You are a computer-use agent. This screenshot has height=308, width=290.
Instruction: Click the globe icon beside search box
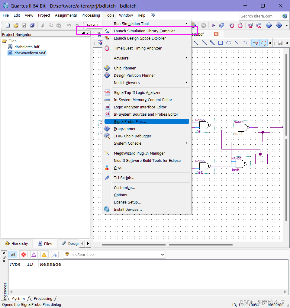coord(285,16)
